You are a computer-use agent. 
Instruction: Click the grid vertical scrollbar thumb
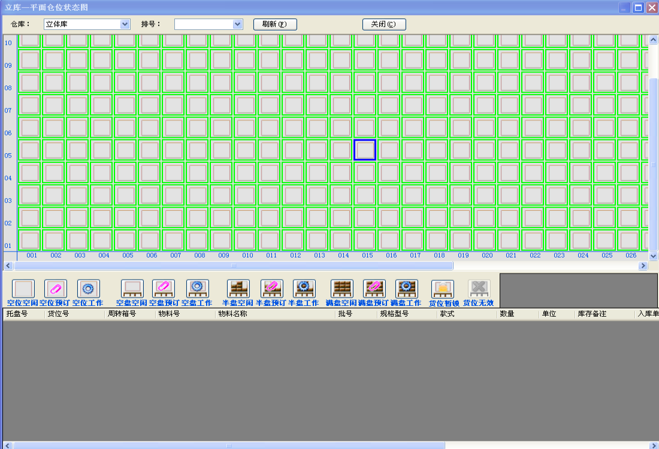[653, 164]
